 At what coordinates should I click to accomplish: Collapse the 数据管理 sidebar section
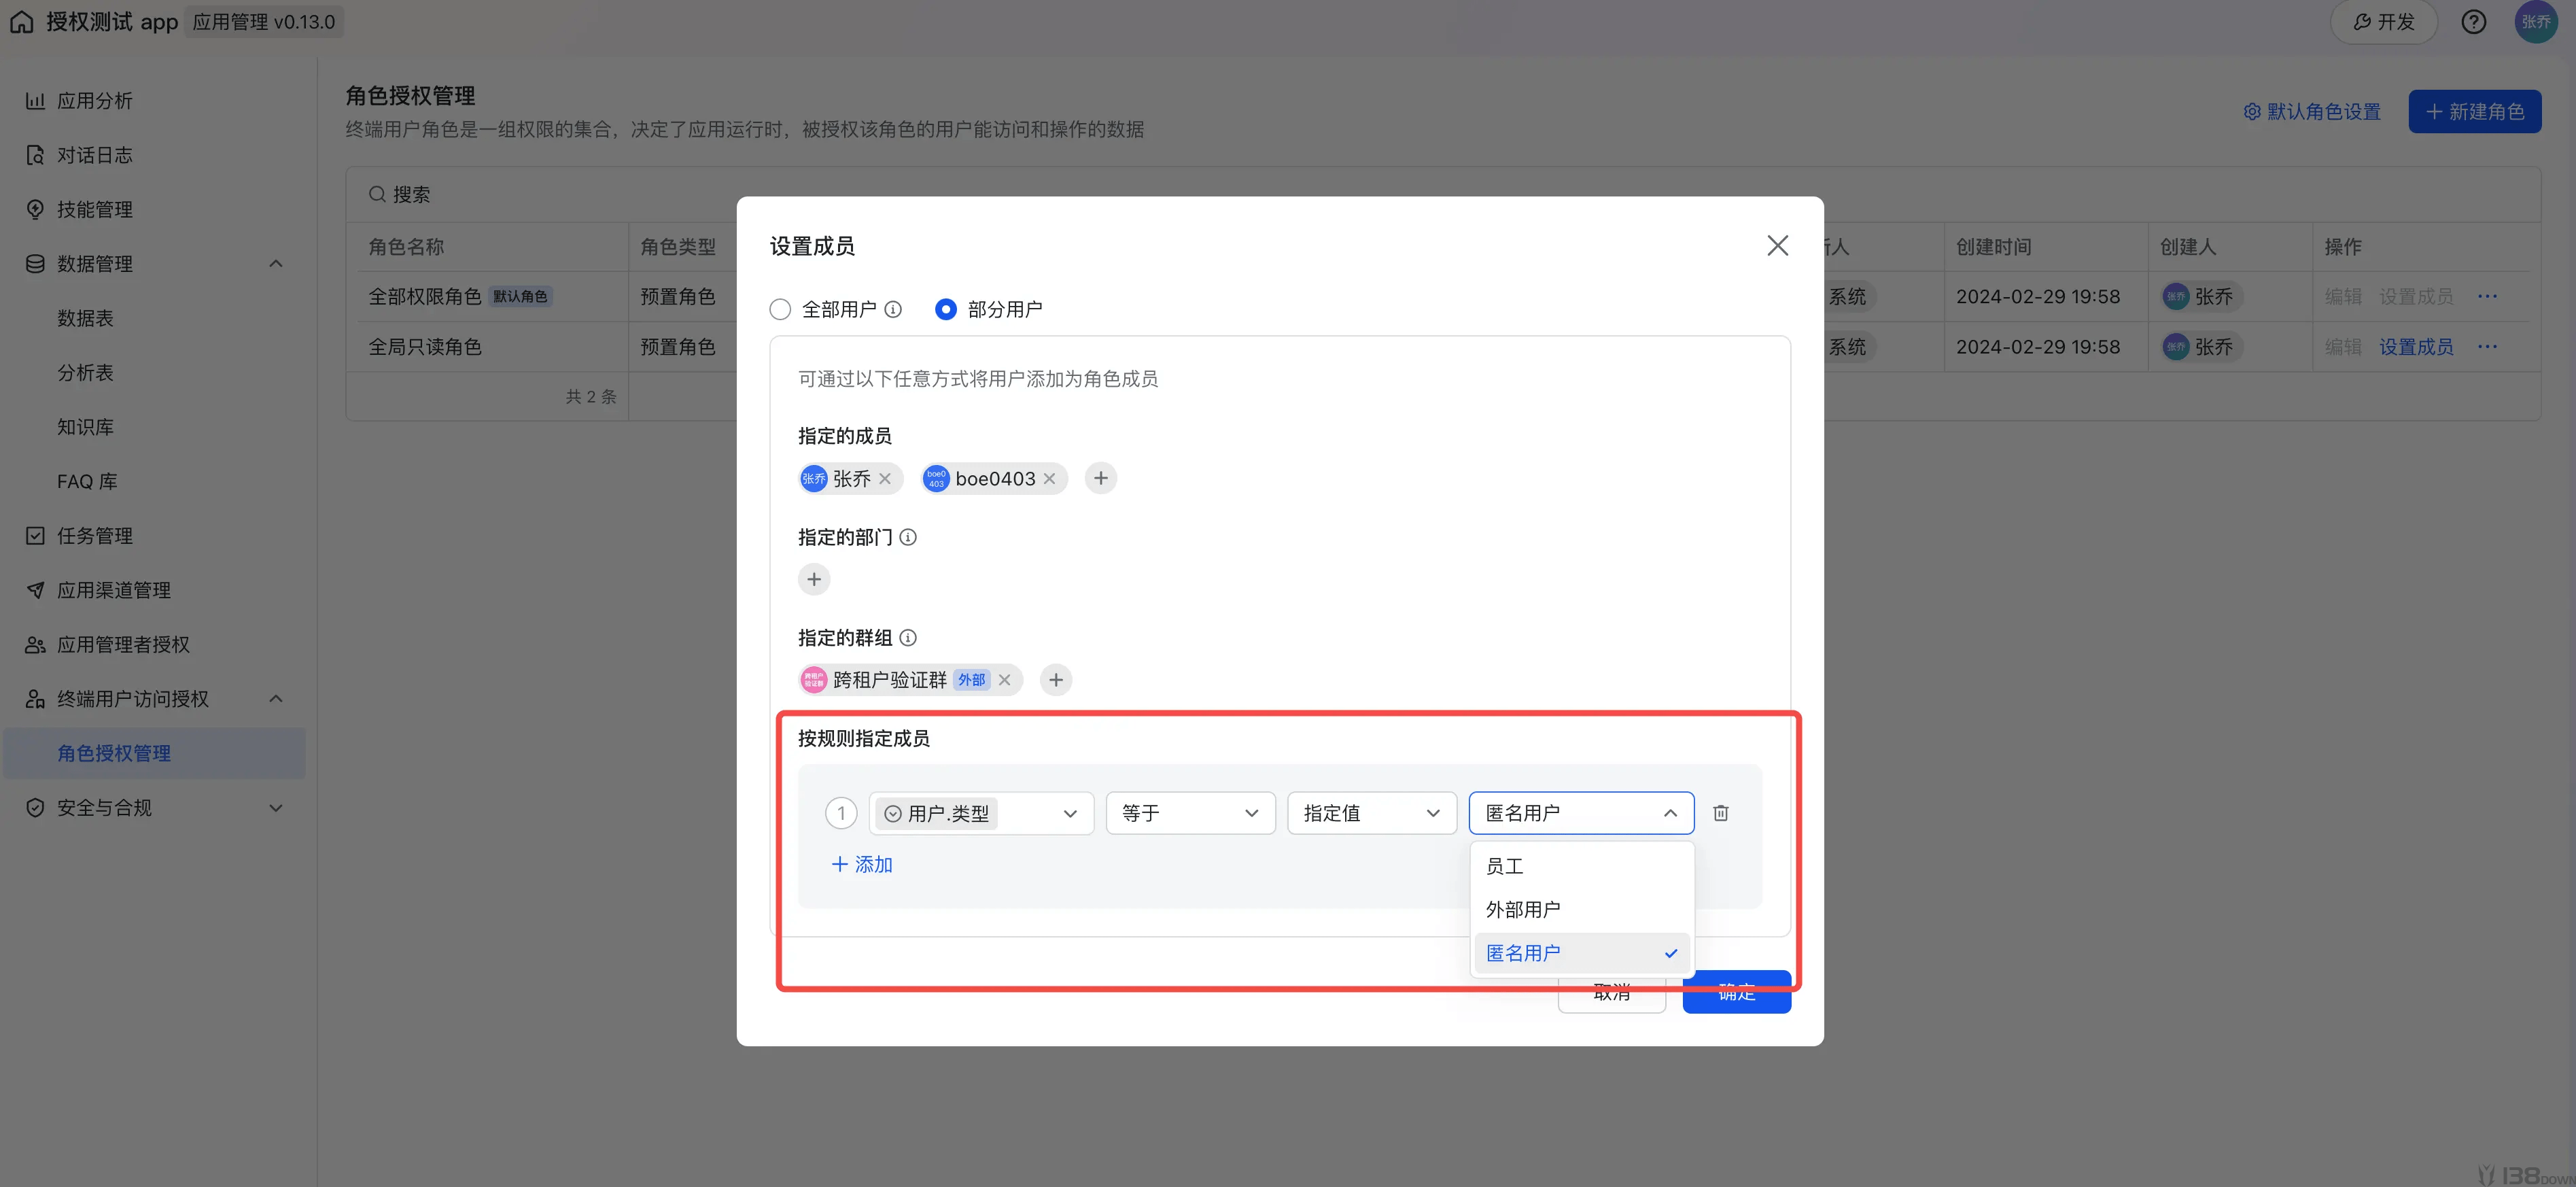pyautogui.click(x=276, y=264)
